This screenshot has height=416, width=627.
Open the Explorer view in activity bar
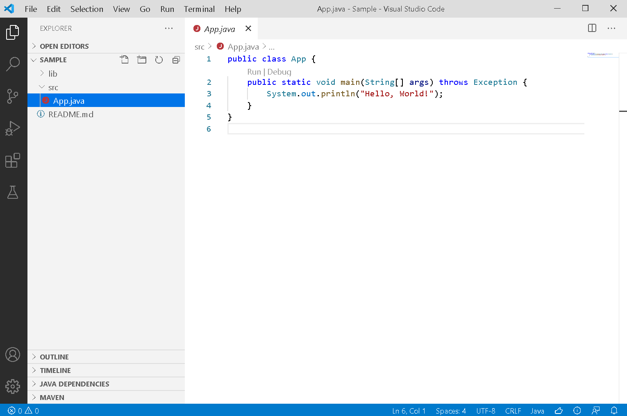13,32
